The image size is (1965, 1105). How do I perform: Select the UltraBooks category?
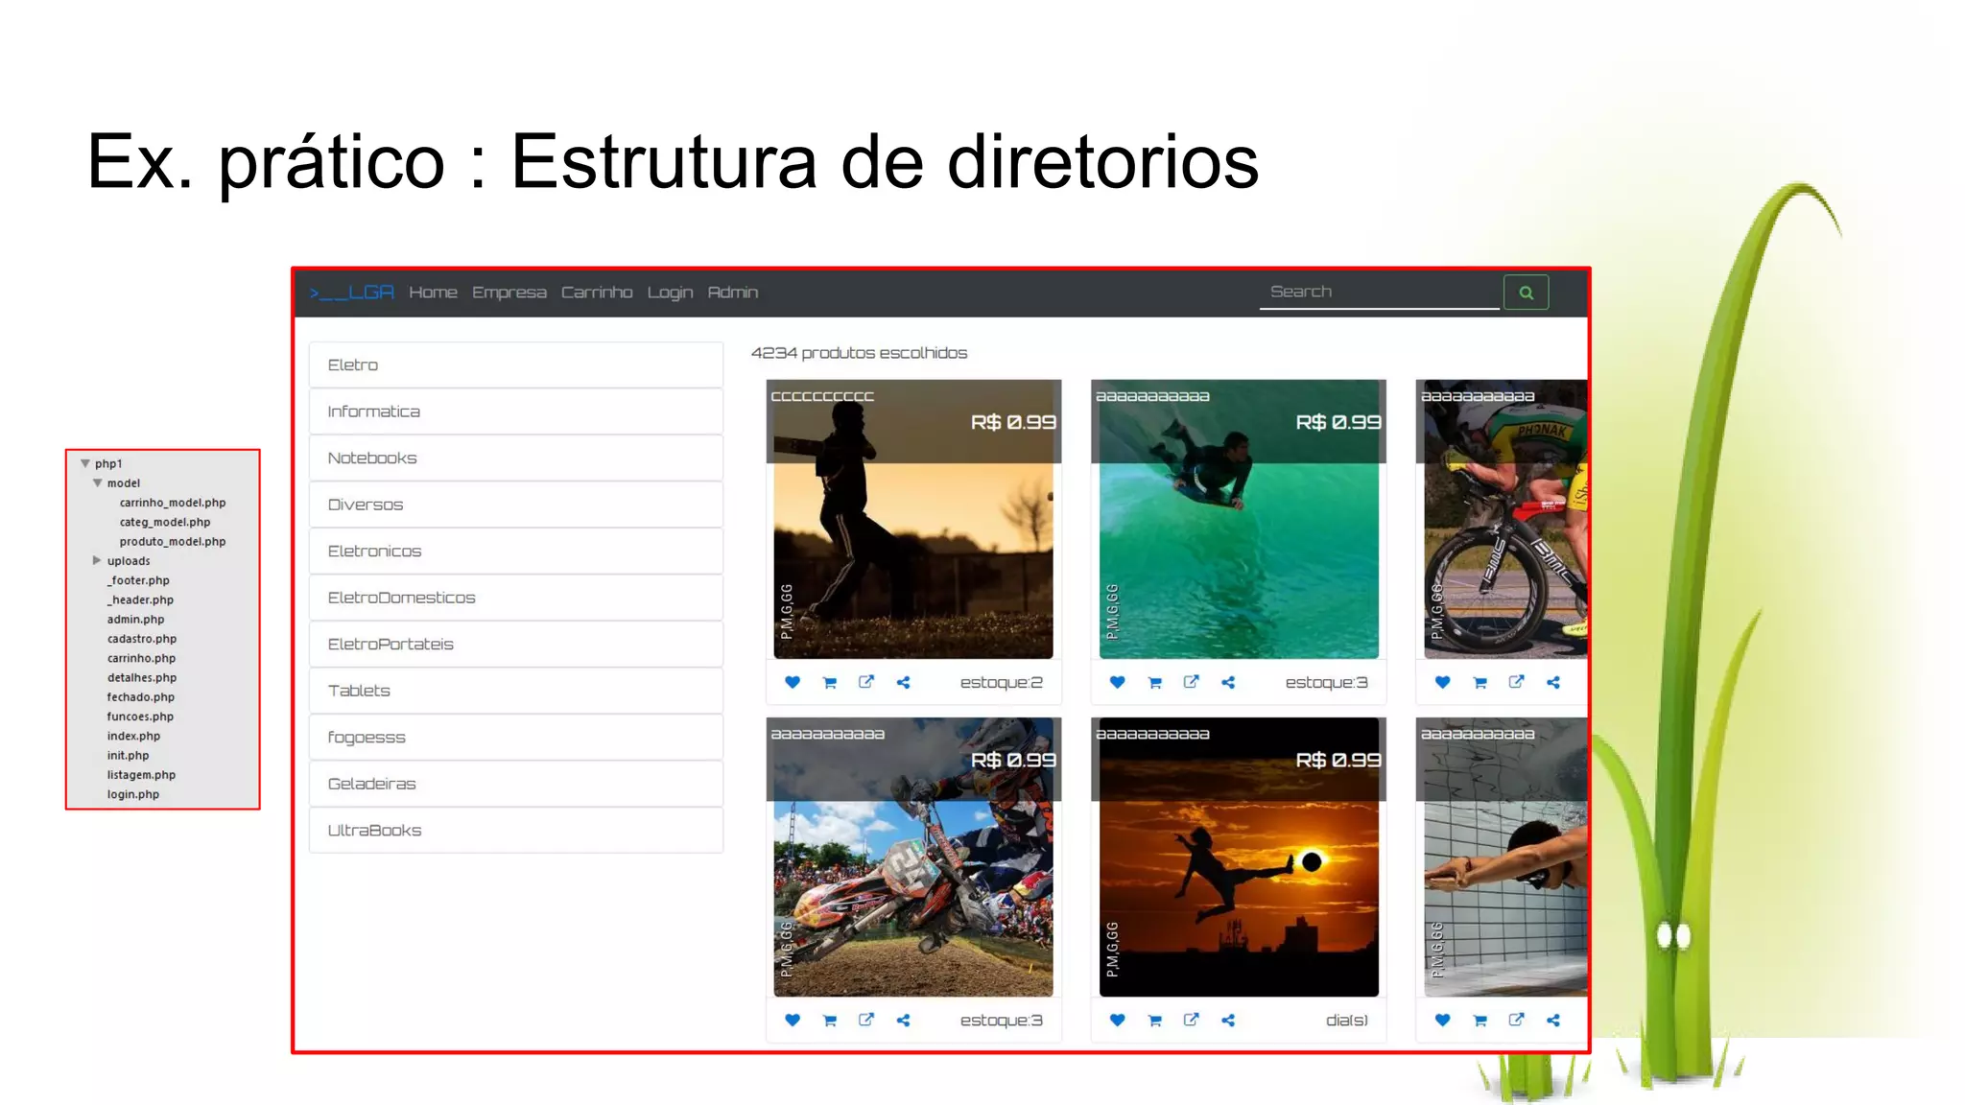click(x=516, y=830)
